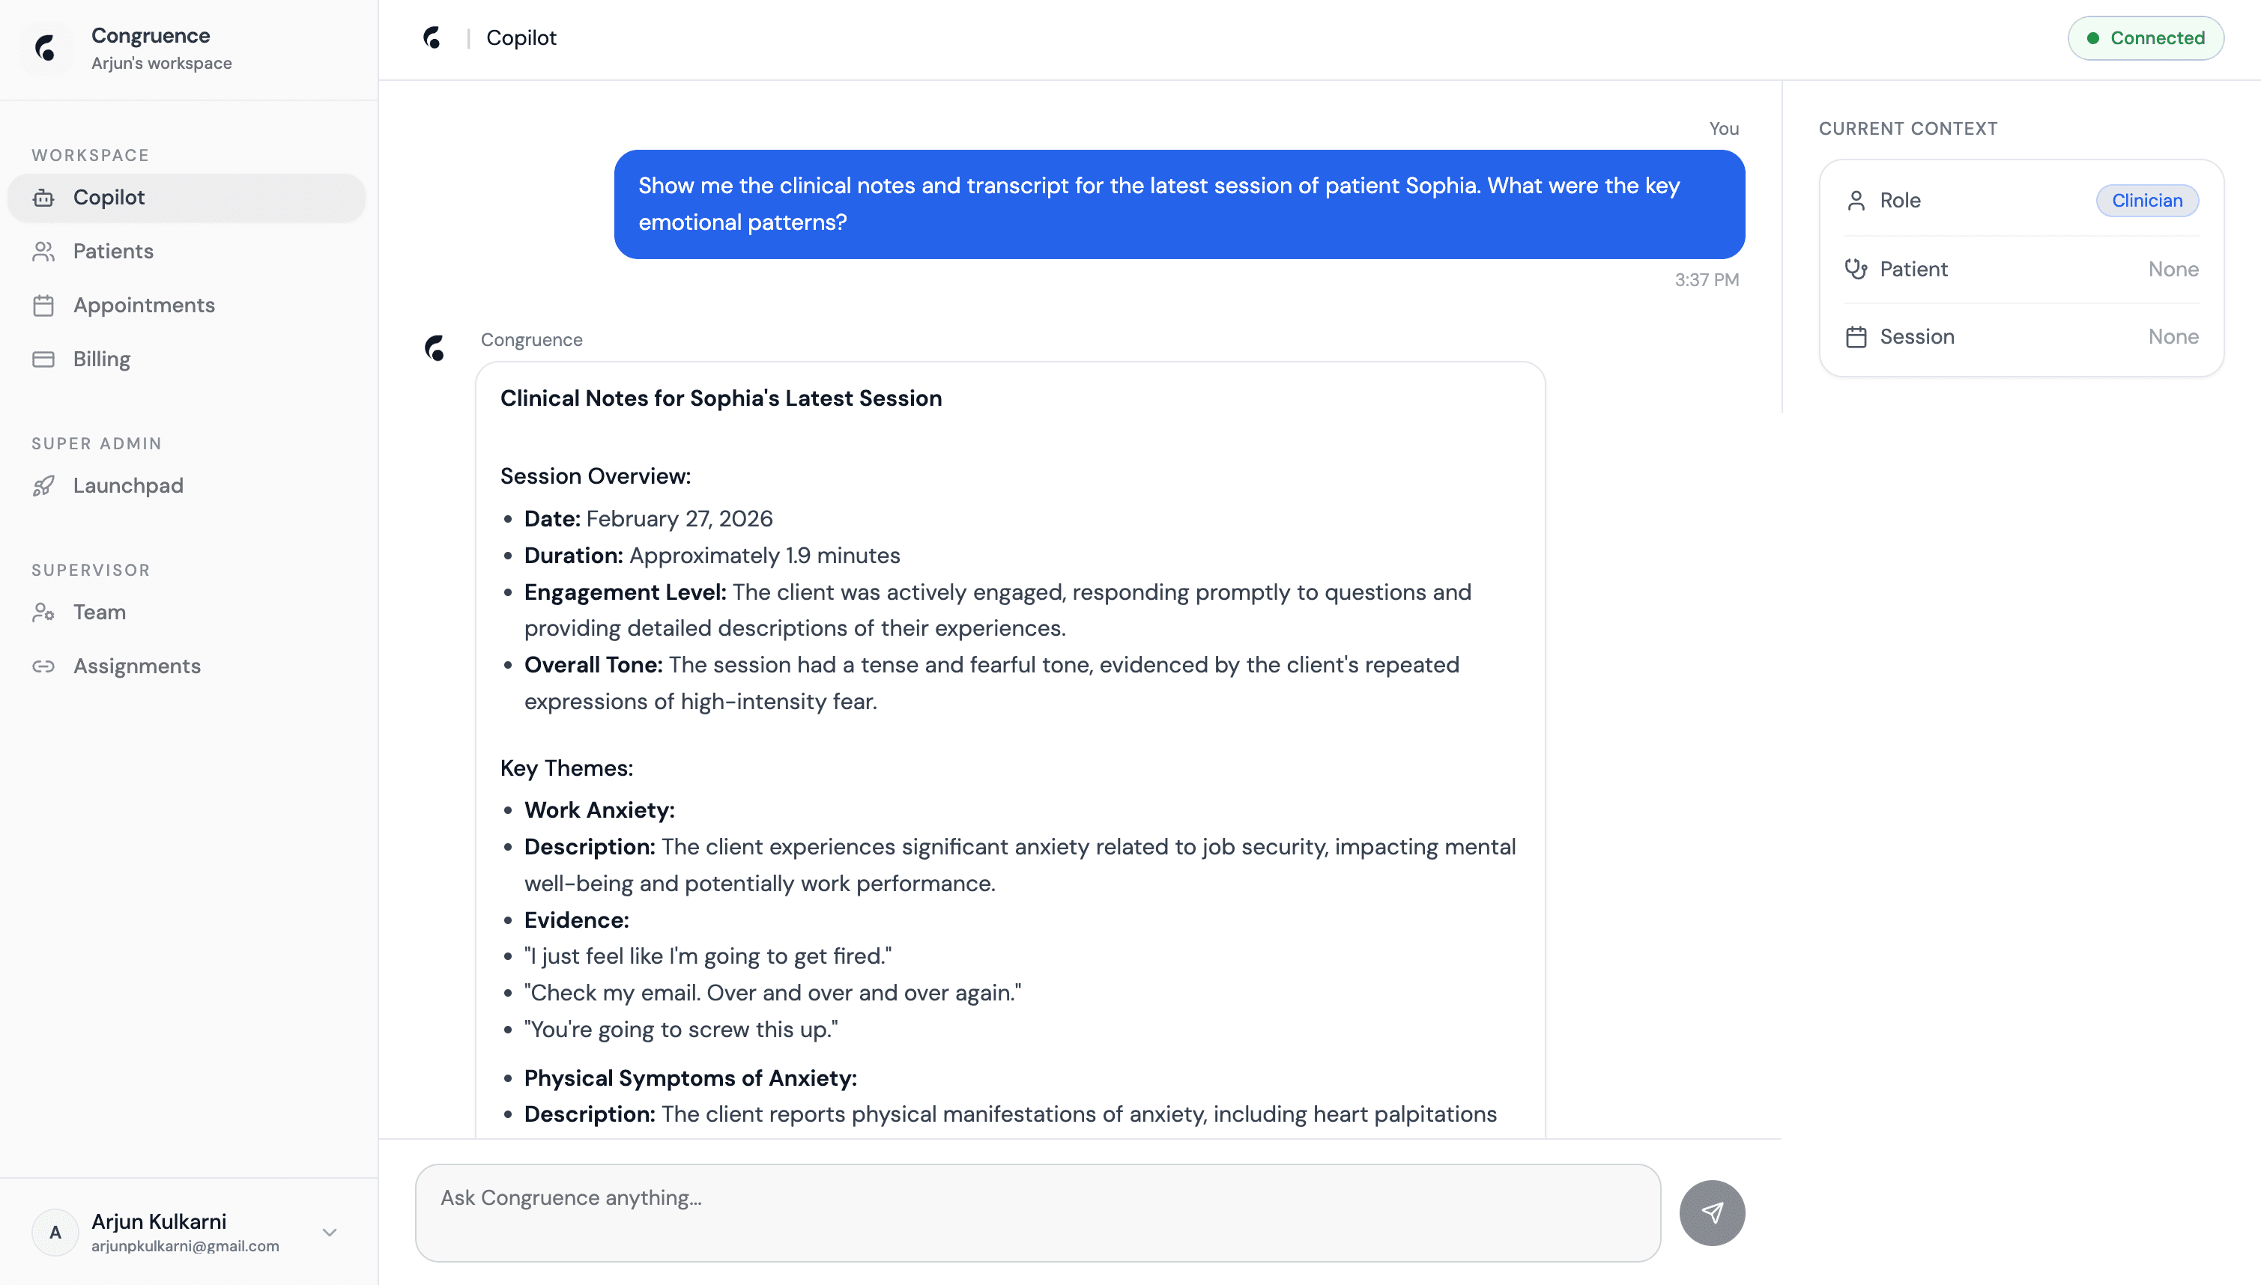Click the Billing card icon
Viewport: 2261px width, 1285px height.
pos(45,359)
